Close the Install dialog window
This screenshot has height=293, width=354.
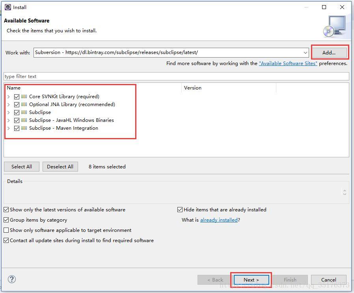point(342,7)
